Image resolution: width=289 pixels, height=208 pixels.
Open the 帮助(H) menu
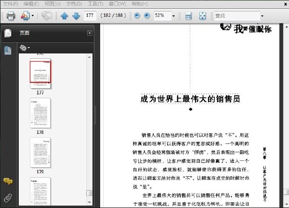(x=140, y=4)
